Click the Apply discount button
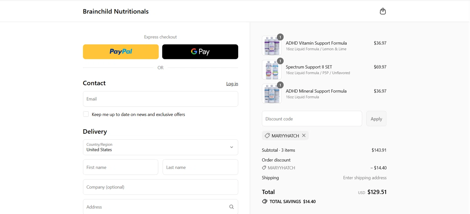Image resolution: width=470 pixels, height=214 pixels. pyautogui.click(x=376, y=119)
